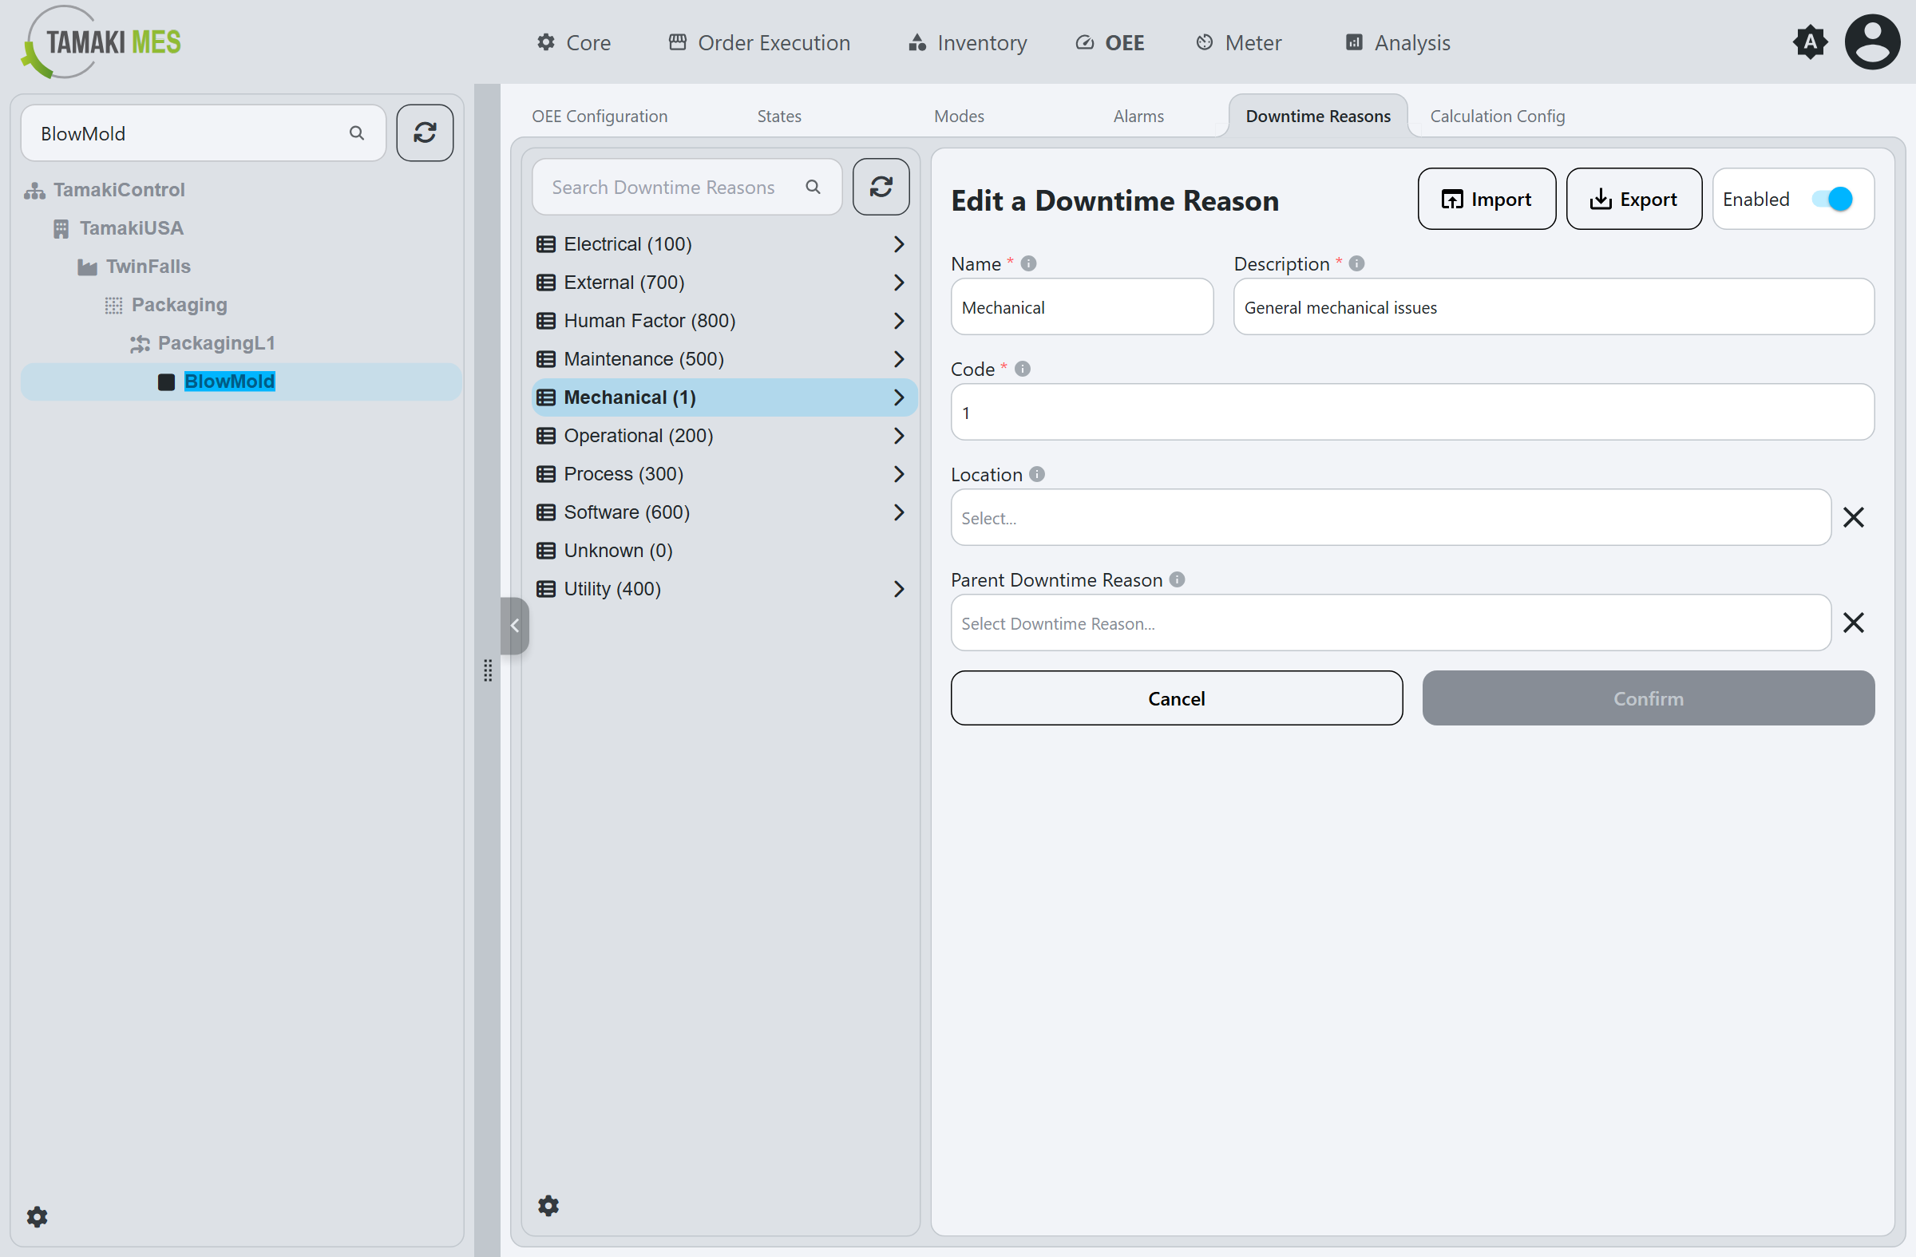
Task: Click the Tamaki MES logo
Action: click(x=101, y=42)
